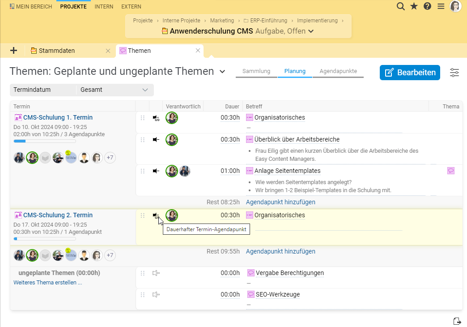Switch to the Stammdaten tab
Image resolution: width=467 pixels, height=327 pixels.
pyautogui.click(x=56, y=51)
